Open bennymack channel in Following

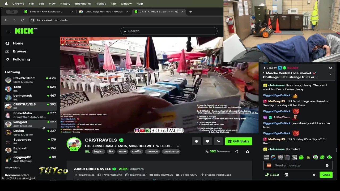[x=31, y=97]
